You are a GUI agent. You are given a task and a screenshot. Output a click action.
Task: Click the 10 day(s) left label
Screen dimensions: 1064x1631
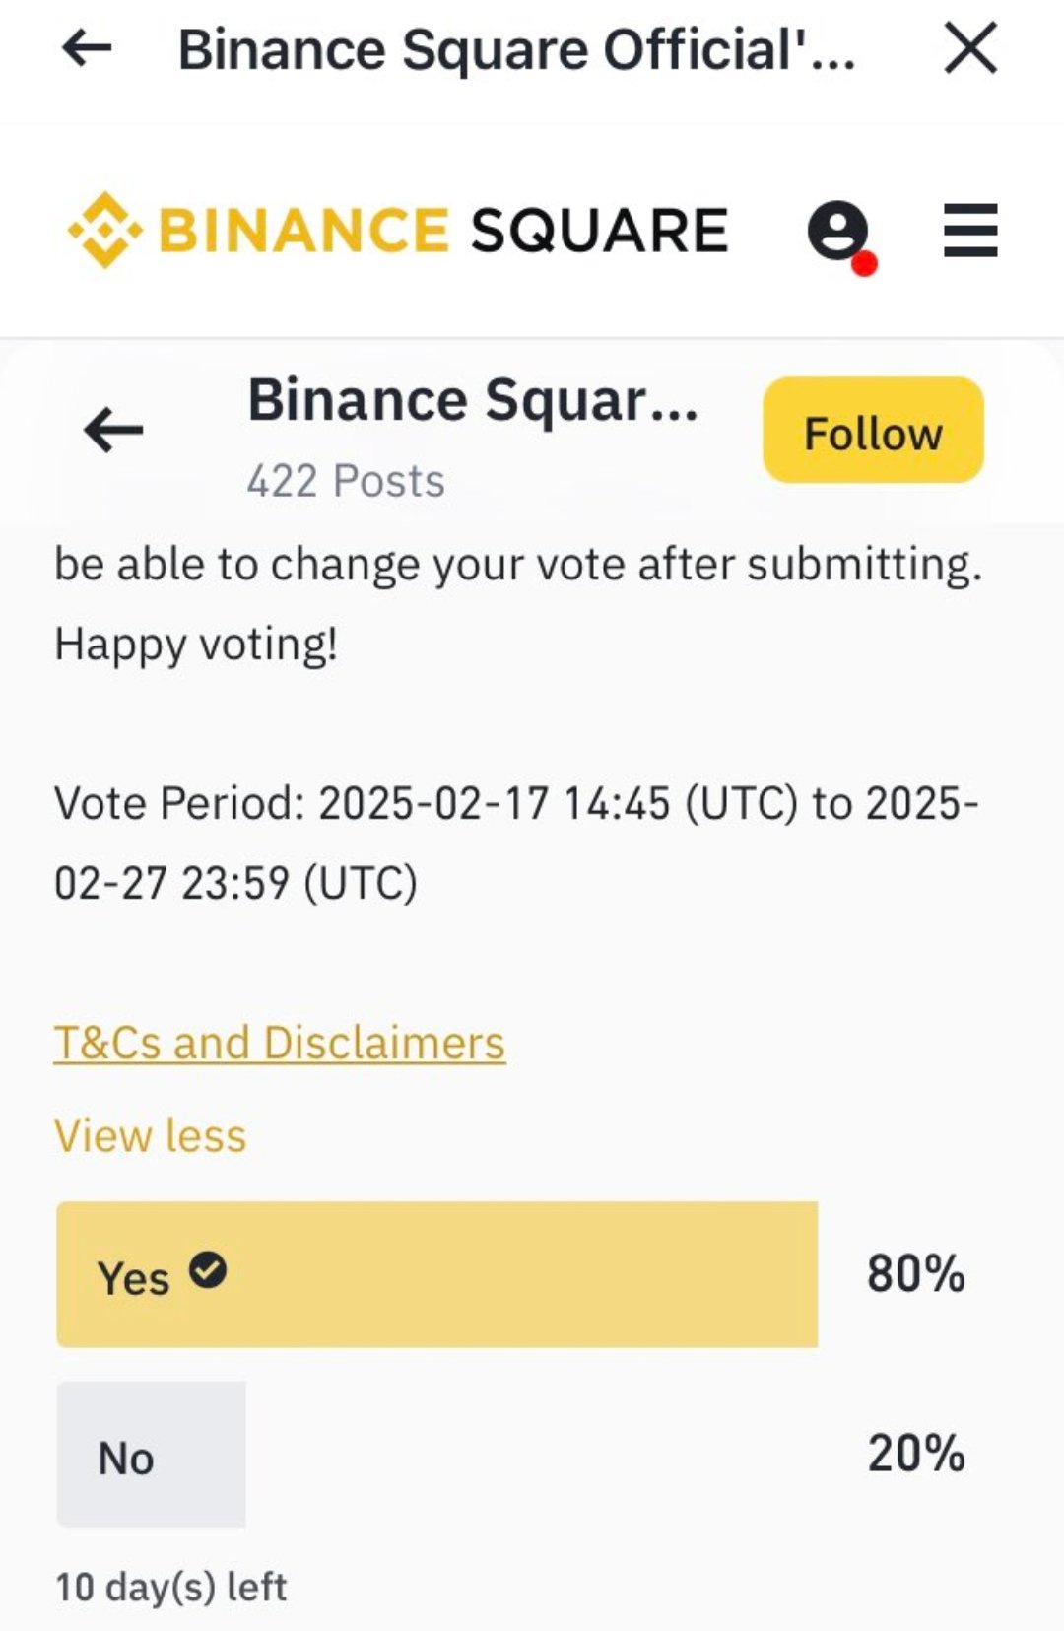pyautogui.click(x=171, y=1588)
